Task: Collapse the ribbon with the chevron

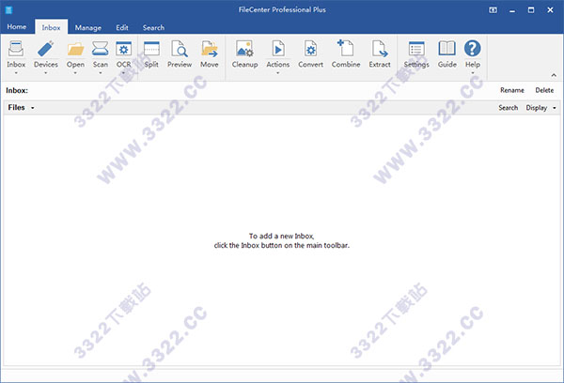Action: (554, 75)
